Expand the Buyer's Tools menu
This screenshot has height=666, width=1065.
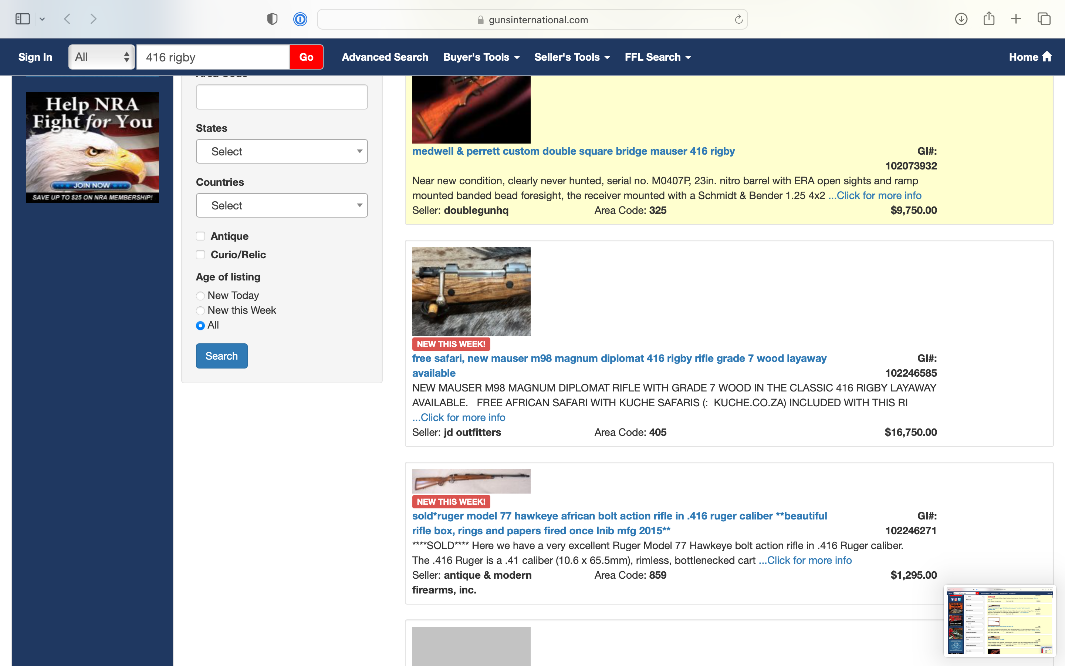tap(481, 57)
